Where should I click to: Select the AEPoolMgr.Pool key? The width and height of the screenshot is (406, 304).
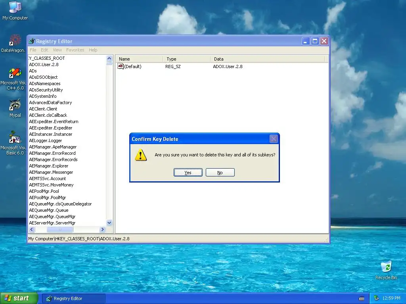[x=44, y=191]
